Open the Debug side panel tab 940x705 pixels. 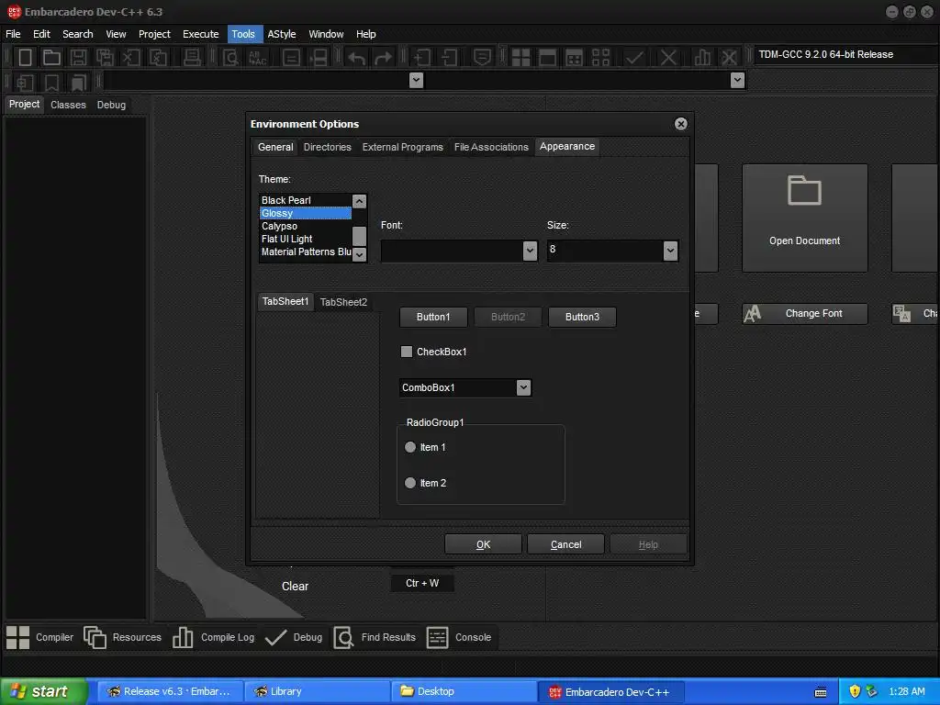[111, 105]
